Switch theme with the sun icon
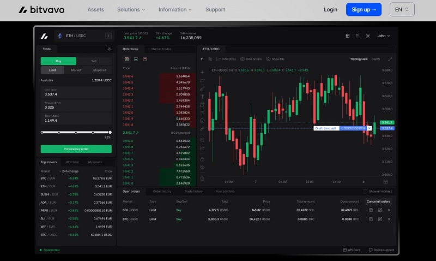436x261 pixels. 367,35
